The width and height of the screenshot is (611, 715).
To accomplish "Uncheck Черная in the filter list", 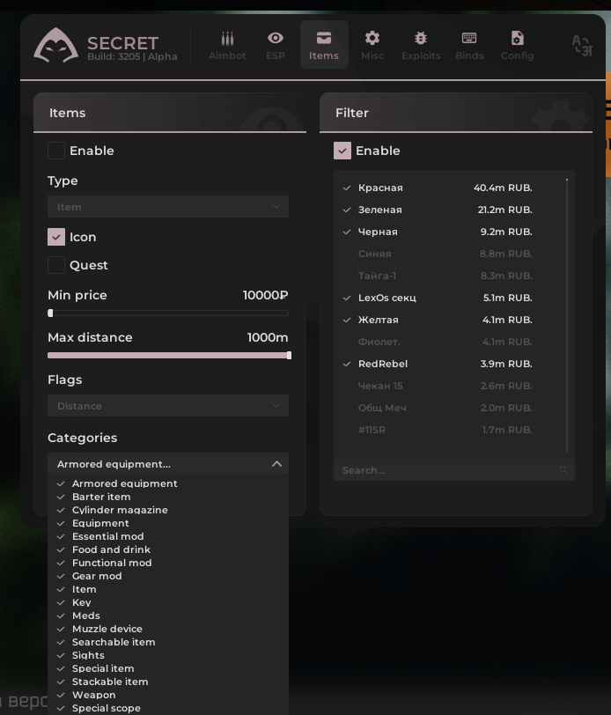I will tap(438, 232).
